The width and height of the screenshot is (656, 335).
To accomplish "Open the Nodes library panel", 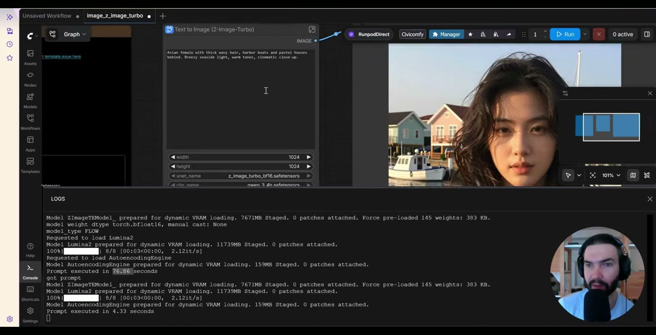I will [30, 79].
